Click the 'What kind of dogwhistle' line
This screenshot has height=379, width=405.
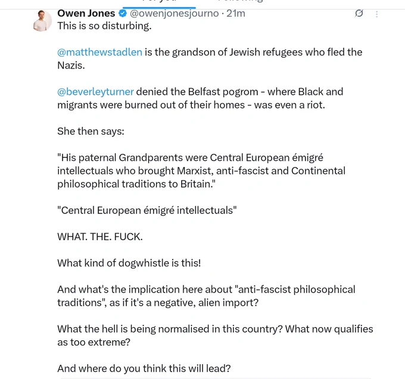(x=129, y=263)
